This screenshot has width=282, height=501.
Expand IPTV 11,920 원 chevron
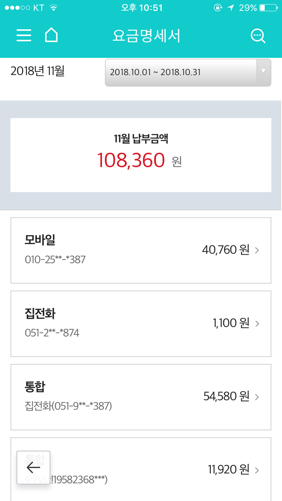point(257,470)
